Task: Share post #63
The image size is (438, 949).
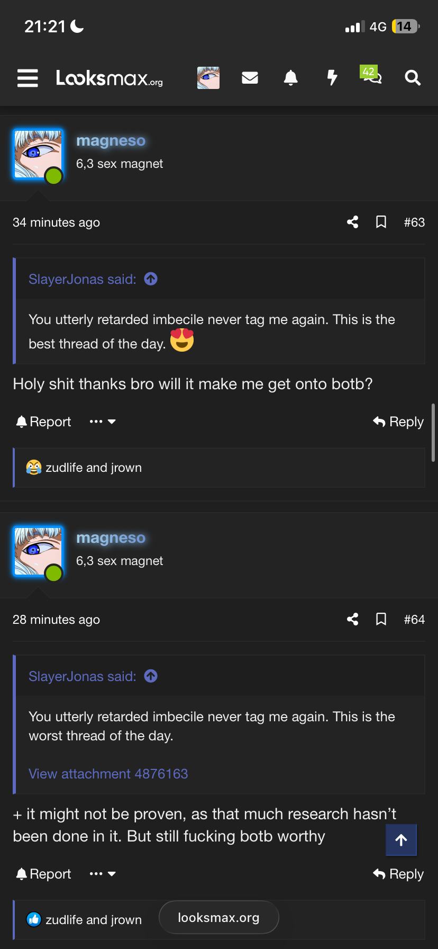Action: pos(353,222)
